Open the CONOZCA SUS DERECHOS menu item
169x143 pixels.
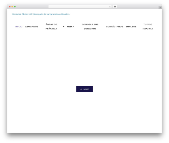90,26
